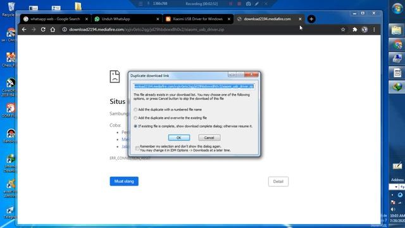The height and width of the screenshot is (228, 405).
Task: Open GOM Player desktop shortcut
Action: [9, 110]
